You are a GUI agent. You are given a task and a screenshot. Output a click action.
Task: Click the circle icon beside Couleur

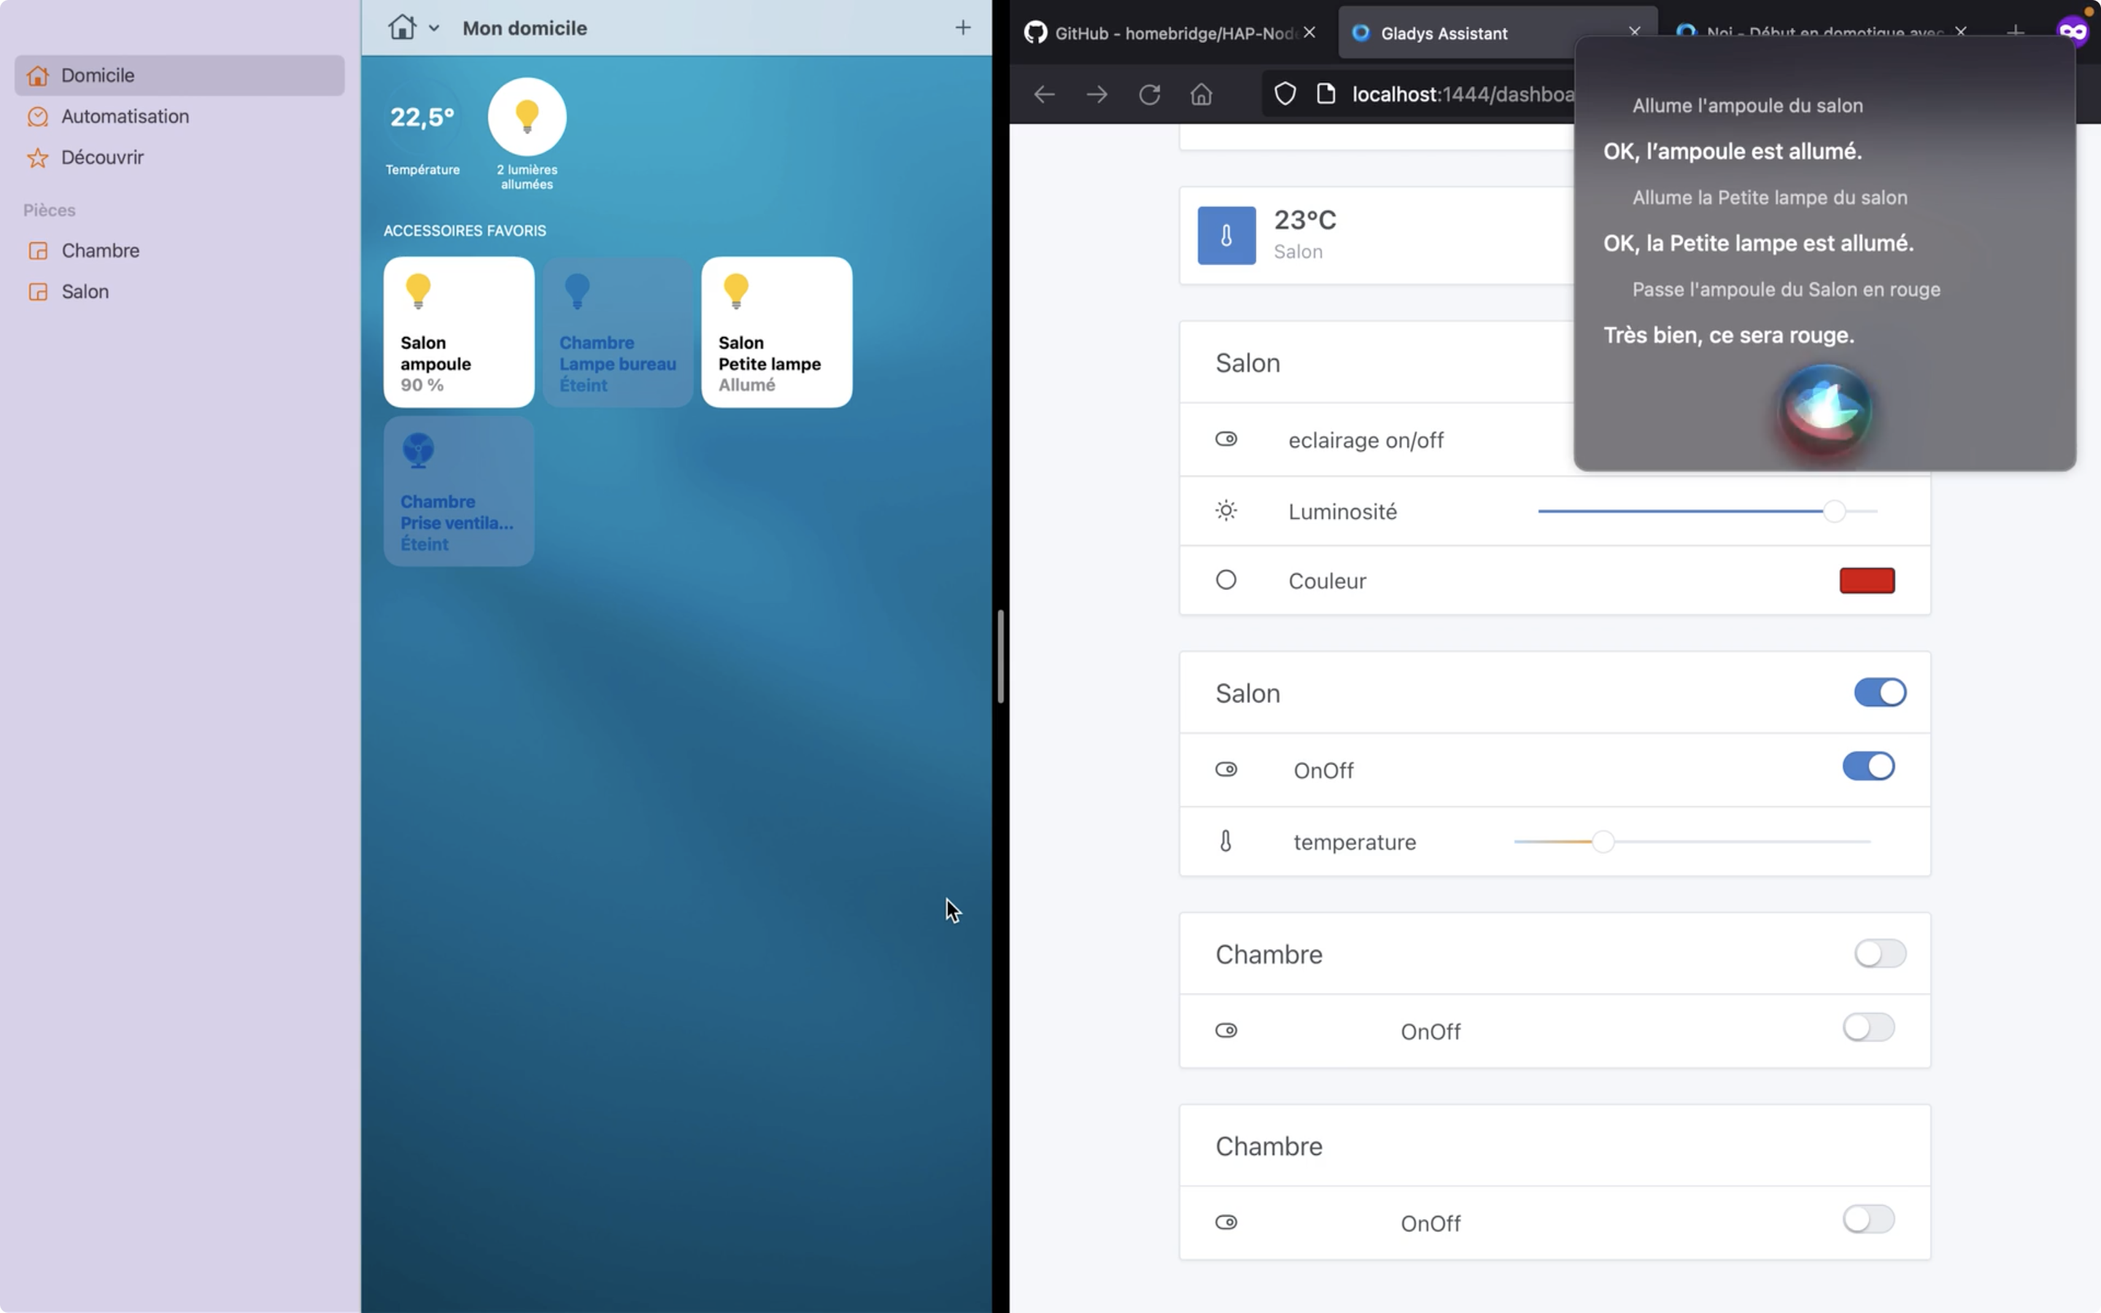click(1226, 579)
